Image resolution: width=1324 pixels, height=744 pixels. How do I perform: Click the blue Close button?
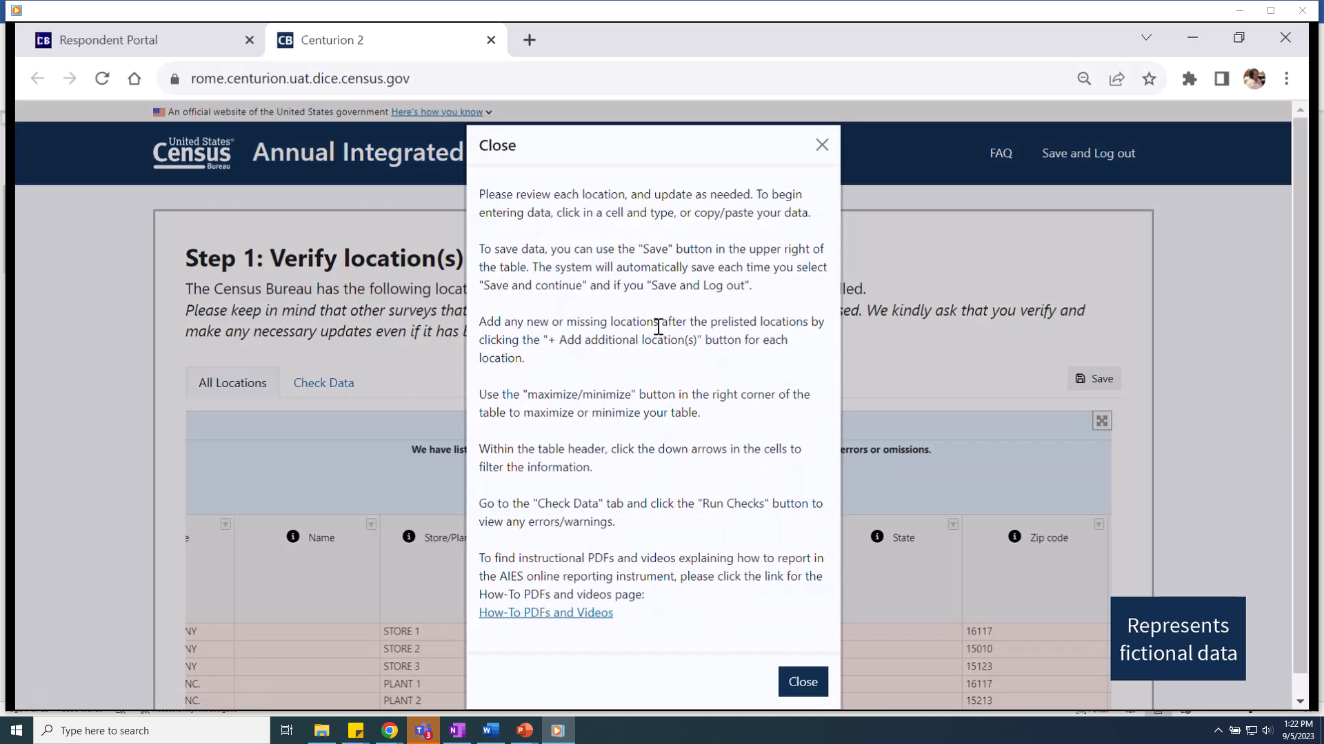803,681
